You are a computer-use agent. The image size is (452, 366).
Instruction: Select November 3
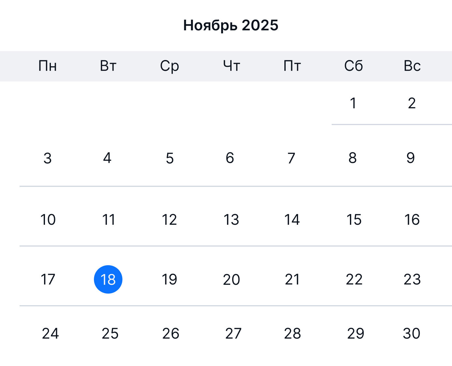pos(48,159)
